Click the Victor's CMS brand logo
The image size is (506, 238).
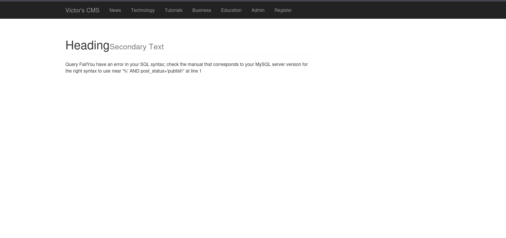(82, 10)
